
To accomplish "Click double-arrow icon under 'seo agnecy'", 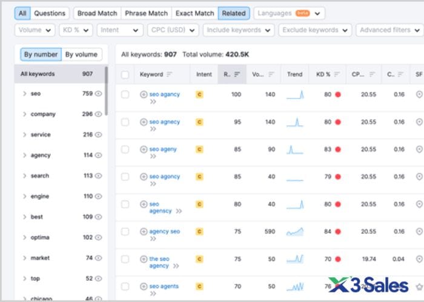I will [x=153, y=129].
